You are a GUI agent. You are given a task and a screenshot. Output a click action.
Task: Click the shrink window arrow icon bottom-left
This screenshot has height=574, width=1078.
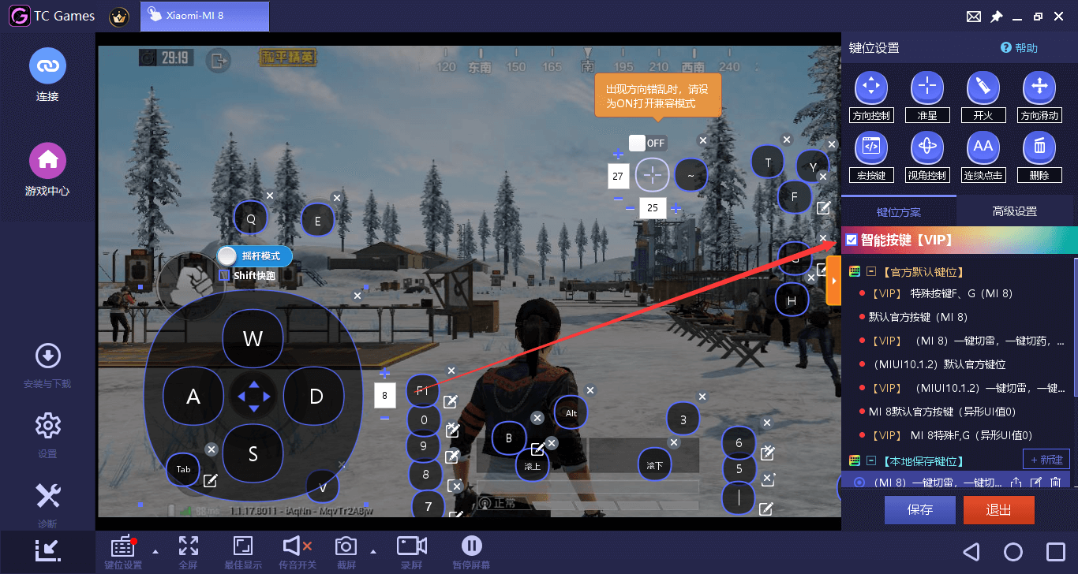[x=47, y=550]
